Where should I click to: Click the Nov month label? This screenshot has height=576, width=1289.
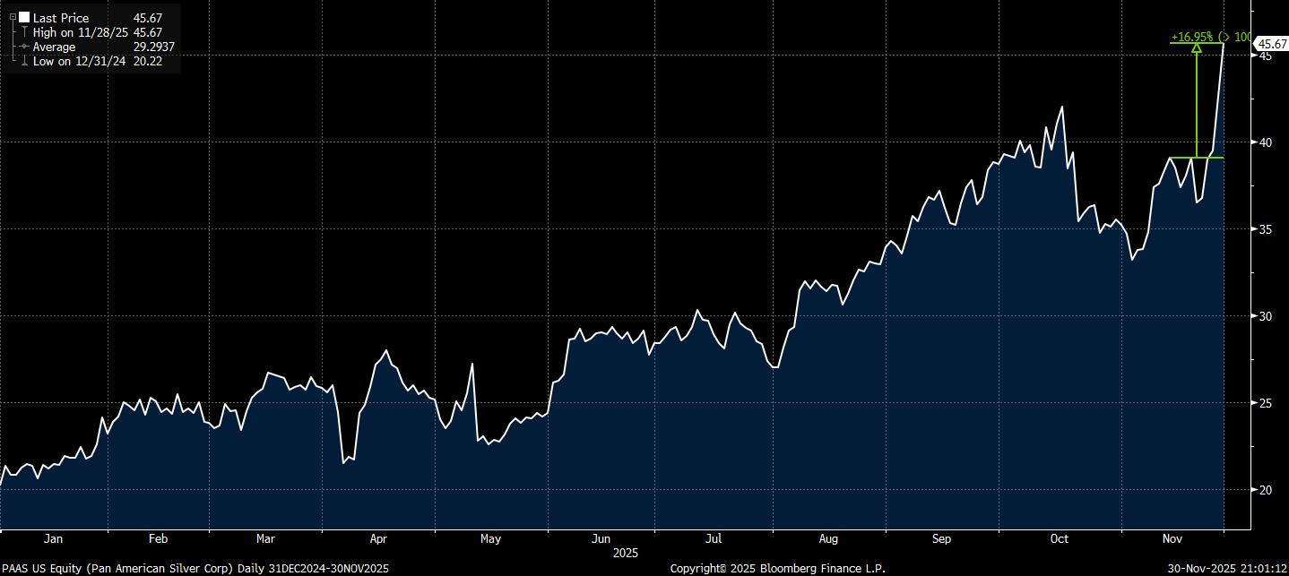point(1172,539)
